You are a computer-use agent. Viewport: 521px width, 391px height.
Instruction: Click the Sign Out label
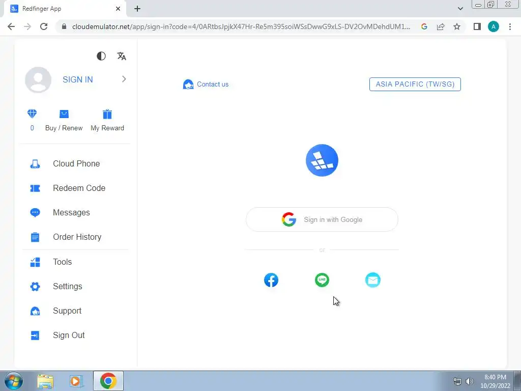pos(69,335)
